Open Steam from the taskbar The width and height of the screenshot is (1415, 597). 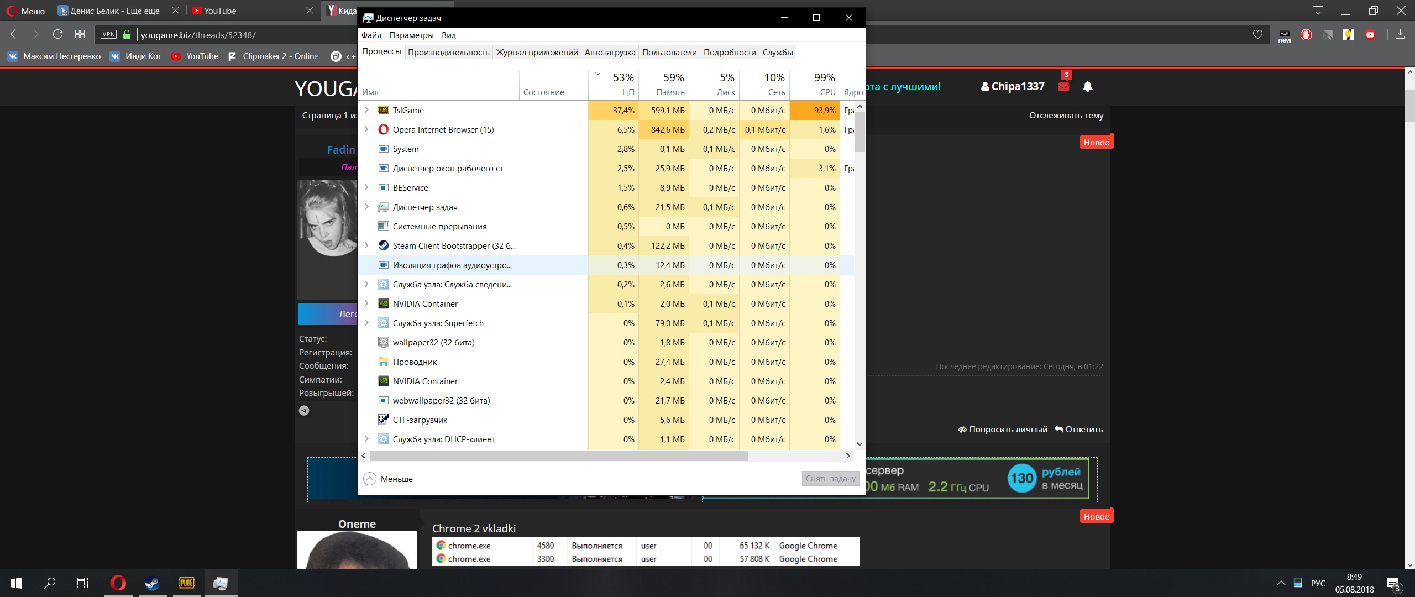[152, 583]
